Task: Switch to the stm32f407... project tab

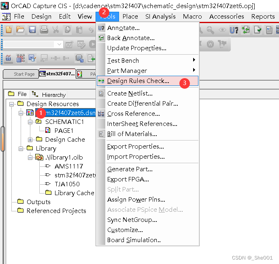Action: 58,74
